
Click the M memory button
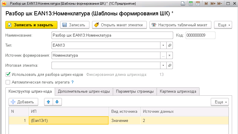[x=206, y=4]
